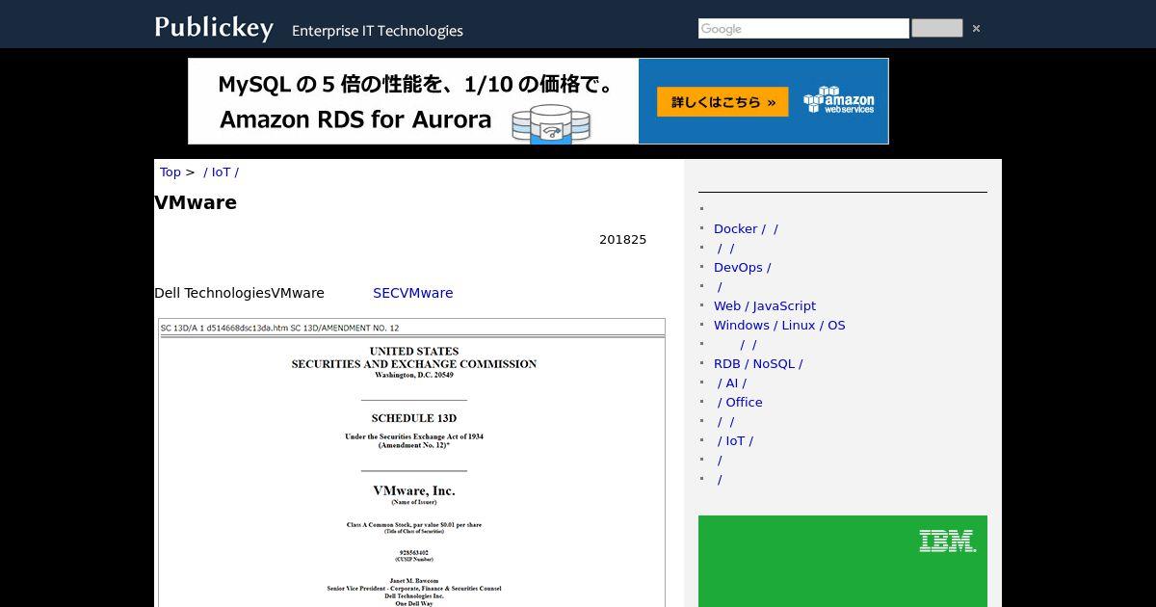
Task: Click the gray search submit button
Action: click(x=937, y=28)
